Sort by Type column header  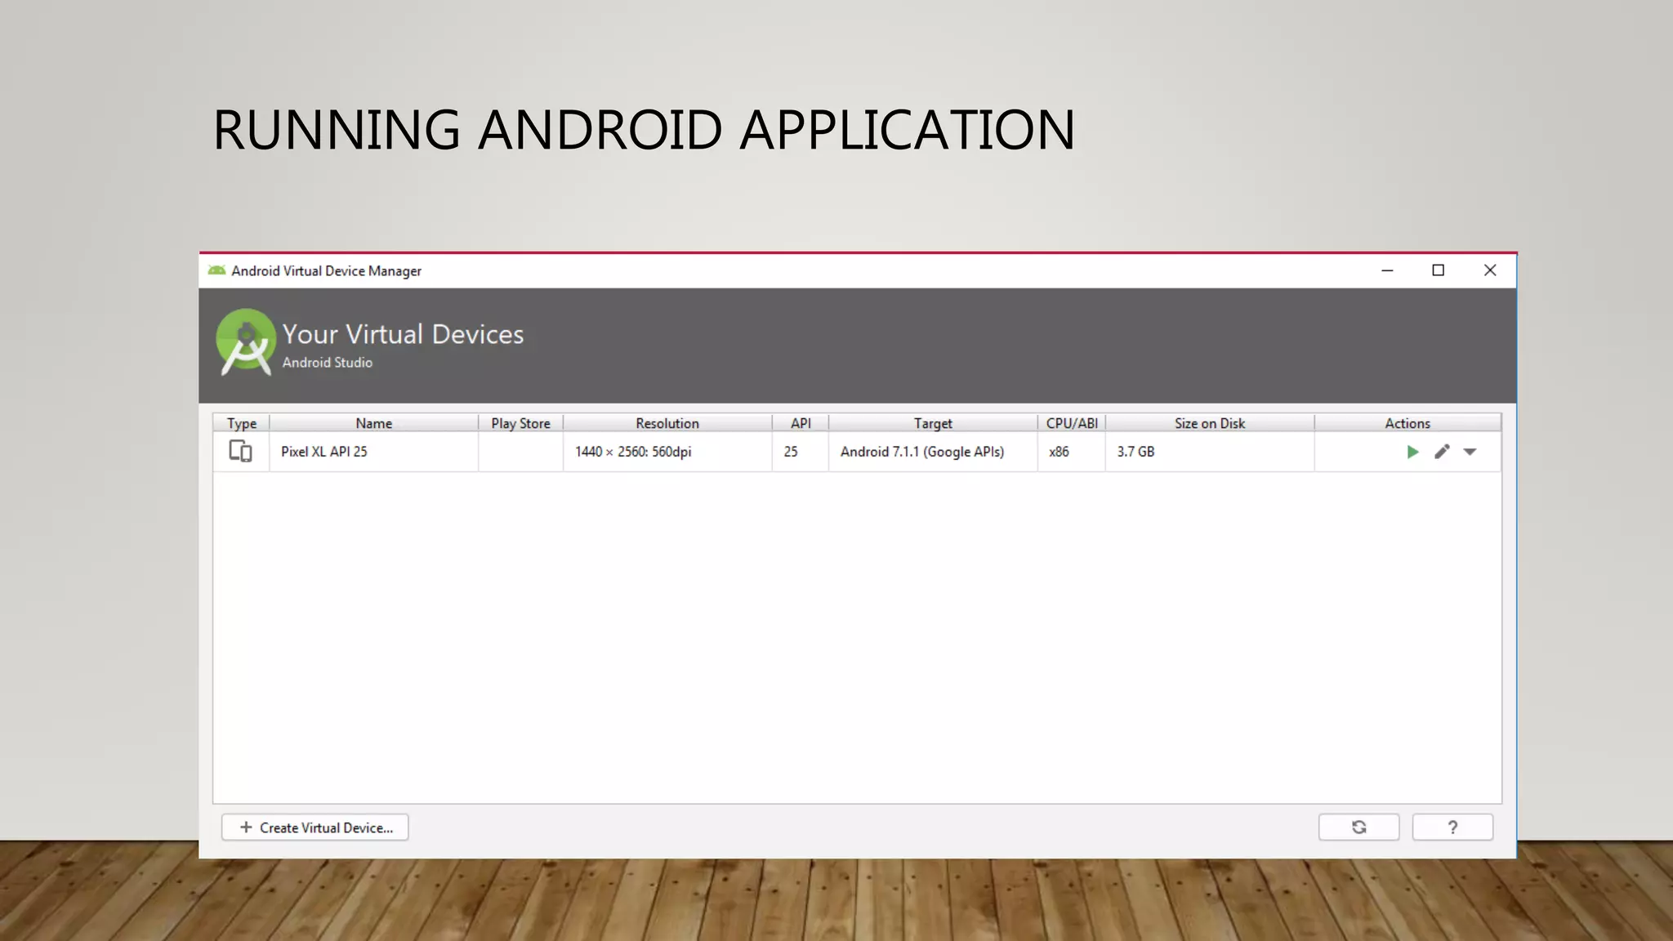pos(242,423)
